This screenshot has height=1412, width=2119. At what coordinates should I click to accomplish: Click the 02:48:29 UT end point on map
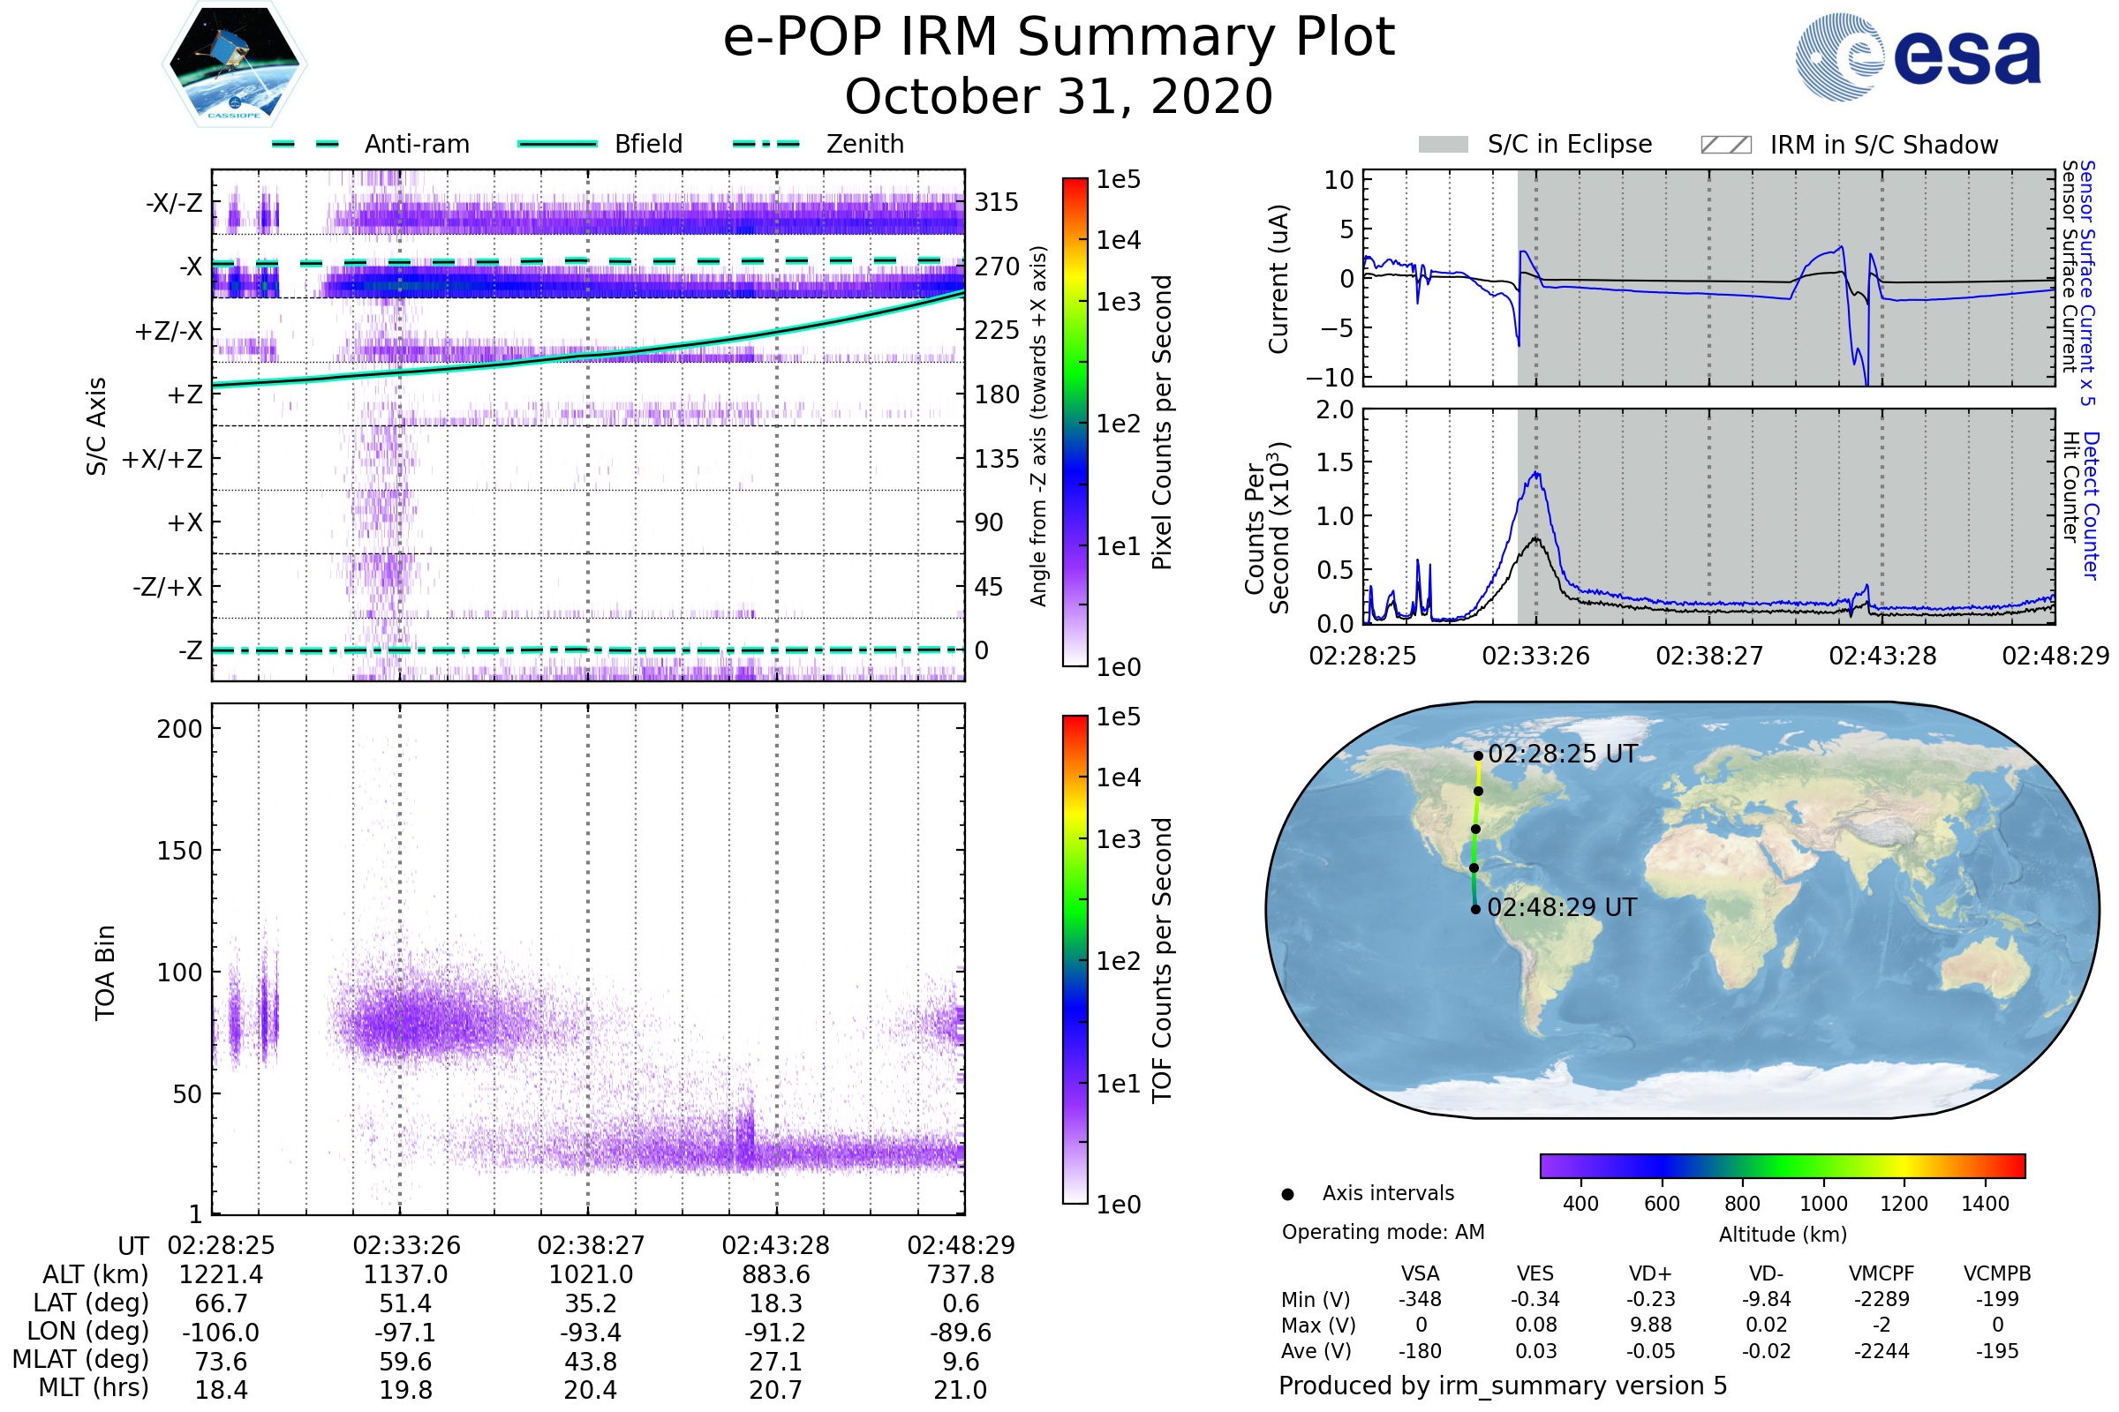(x=1475, y=910)
